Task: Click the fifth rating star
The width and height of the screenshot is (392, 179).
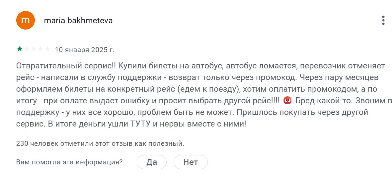Action: coord(48,49)
